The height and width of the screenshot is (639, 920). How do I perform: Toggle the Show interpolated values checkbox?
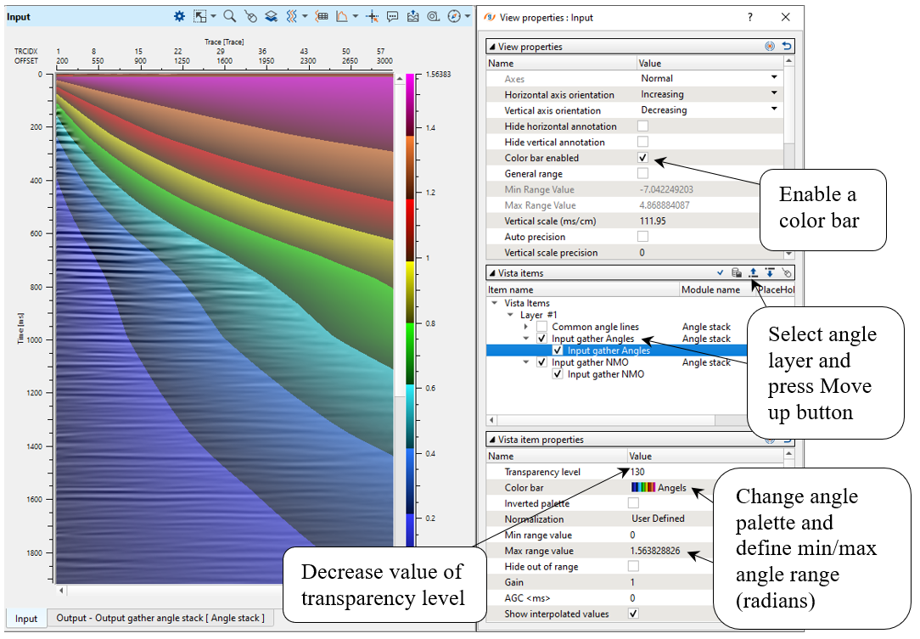coord(633,614)
